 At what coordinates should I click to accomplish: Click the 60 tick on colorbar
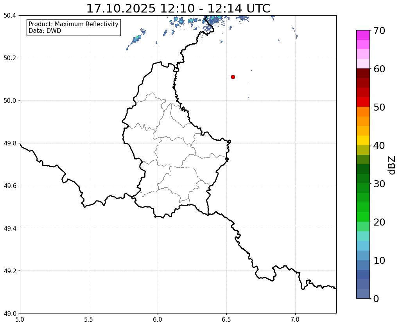379,69
